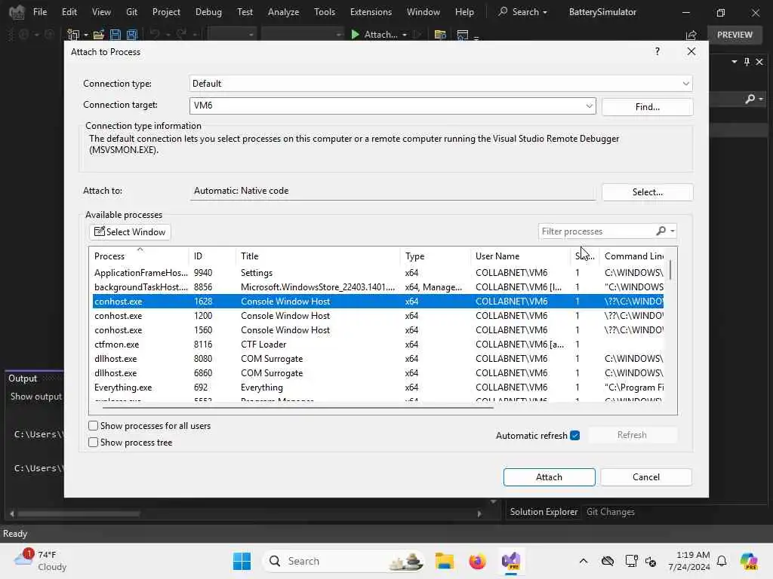Click the green Attach start arrow
773x579 pixels.
355,35
